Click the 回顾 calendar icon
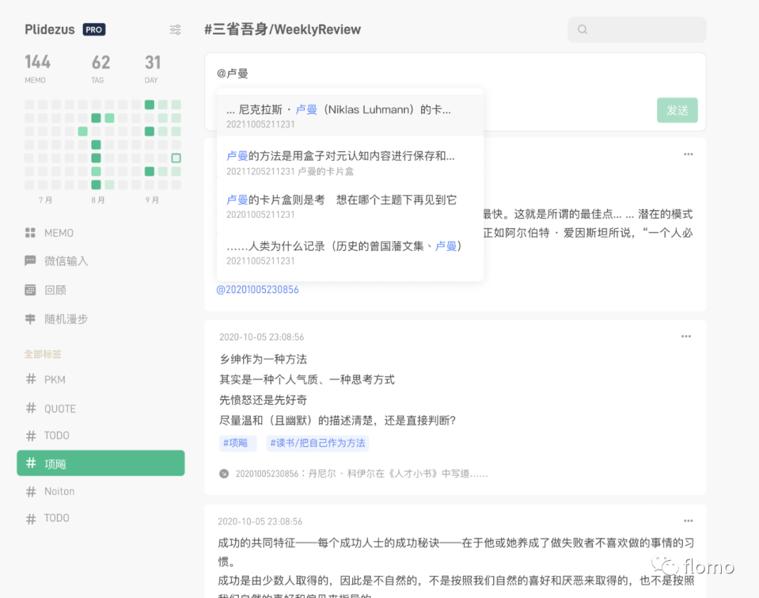The image size is (759, 598). tap(30, 290)
